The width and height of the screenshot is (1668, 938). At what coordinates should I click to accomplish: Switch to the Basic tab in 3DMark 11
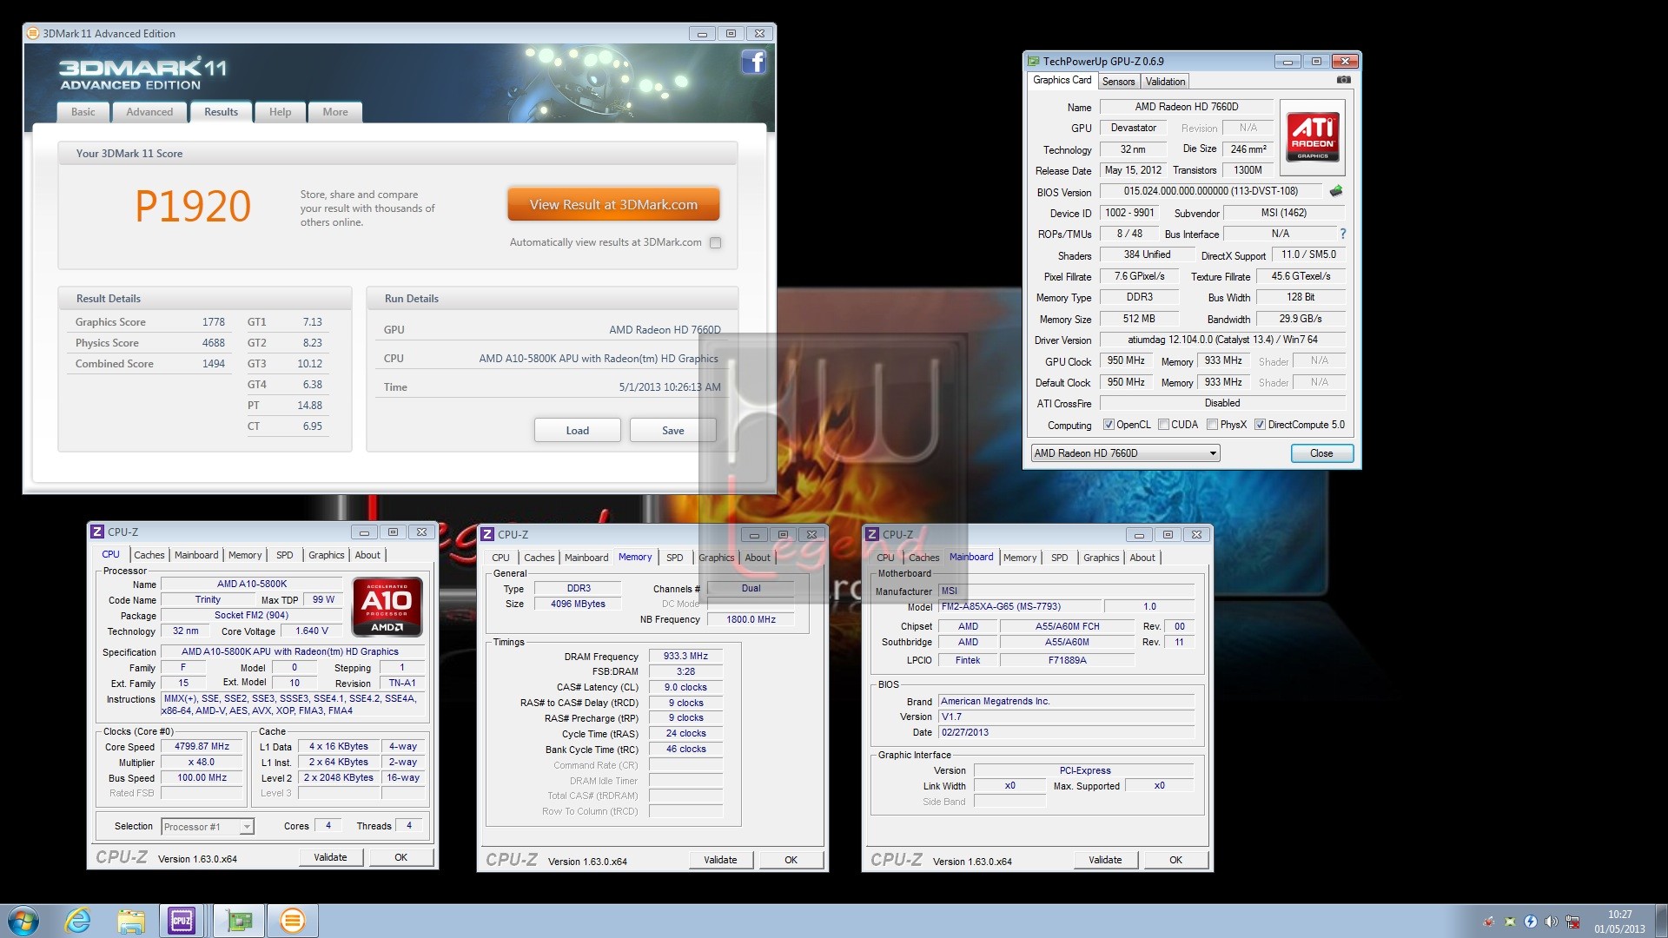click(83, 112)
